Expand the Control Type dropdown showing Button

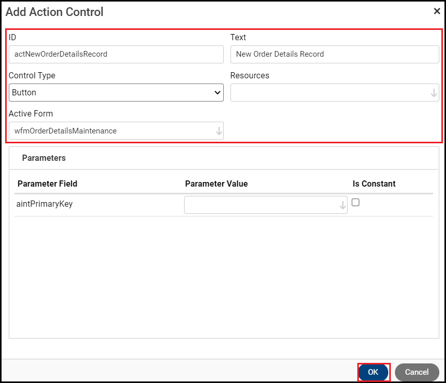click(x=116, y=92)
